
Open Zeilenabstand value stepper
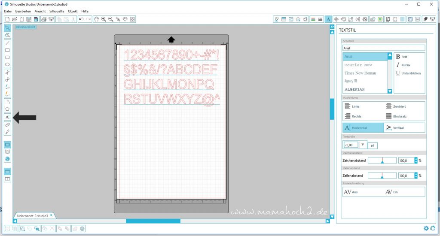(x=416, y=175)
